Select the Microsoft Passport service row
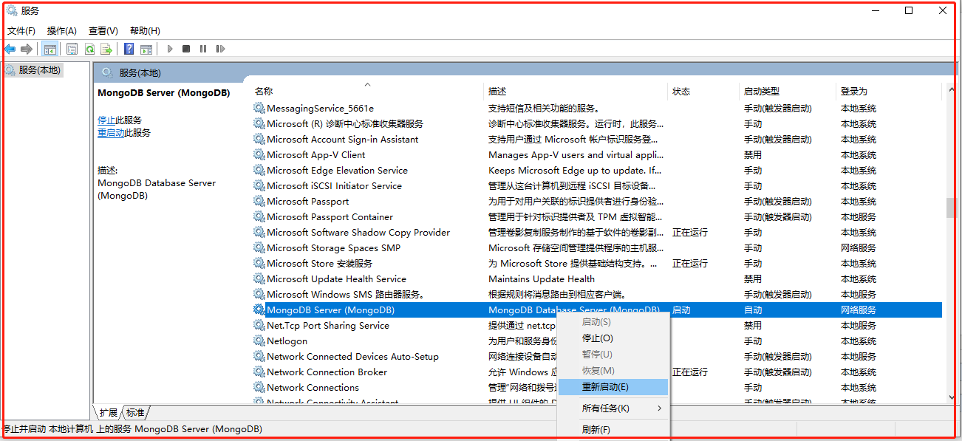Image resolution: width=962 pixels, height=441 pixels. click(597, 201)
